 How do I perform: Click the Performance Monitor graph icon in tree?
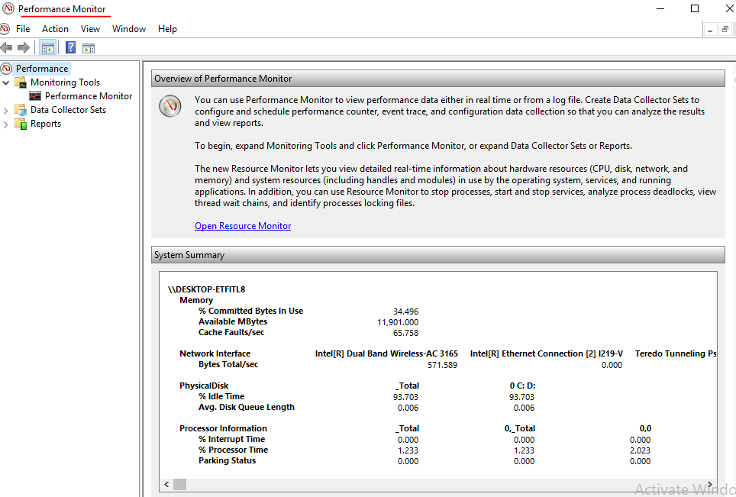(x=35, y=96)
